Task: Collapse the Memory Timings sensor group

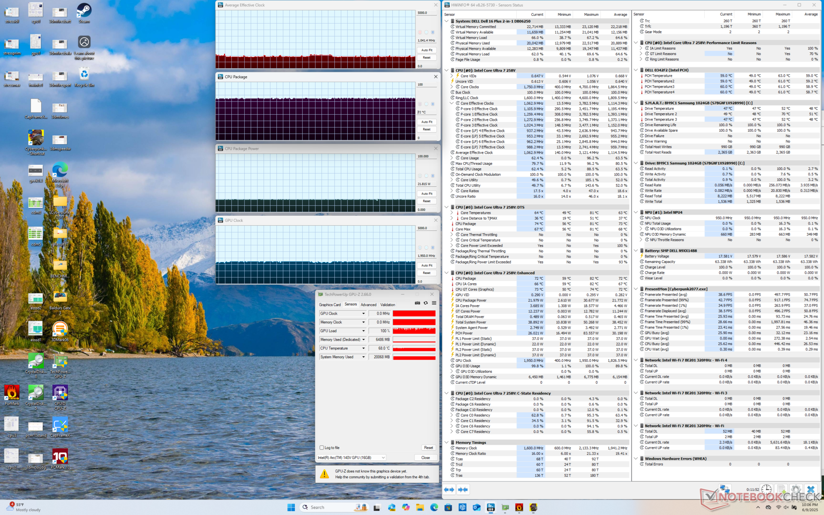Action: pos(447,442)
